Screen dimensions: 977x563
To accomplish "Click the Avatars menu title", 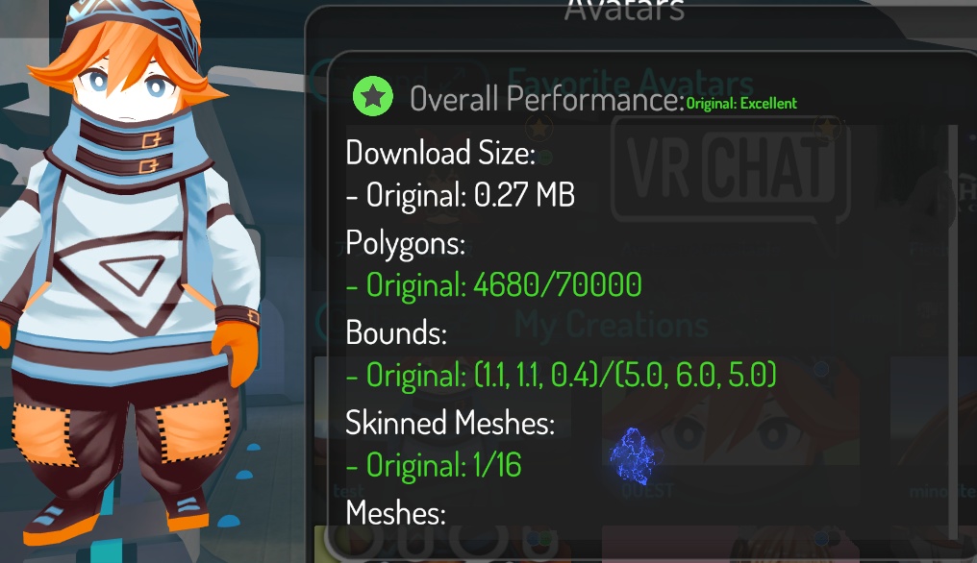I will 624,12.
